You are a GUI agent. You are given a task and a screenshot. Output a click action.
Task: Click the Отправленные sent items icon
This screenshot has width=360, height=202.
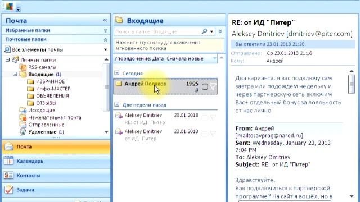pyautogui.click(x=23, y=125)
